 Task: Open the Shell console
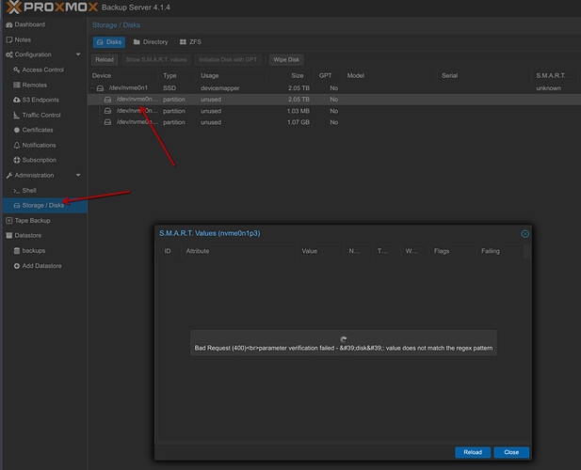(29, 190)
